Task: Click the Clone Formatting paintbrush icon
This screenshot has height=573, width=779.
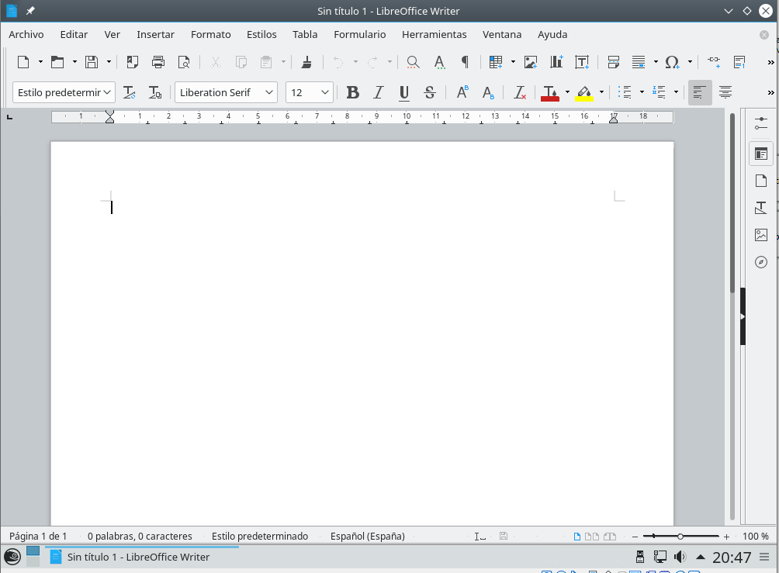Action: [306, 62]
